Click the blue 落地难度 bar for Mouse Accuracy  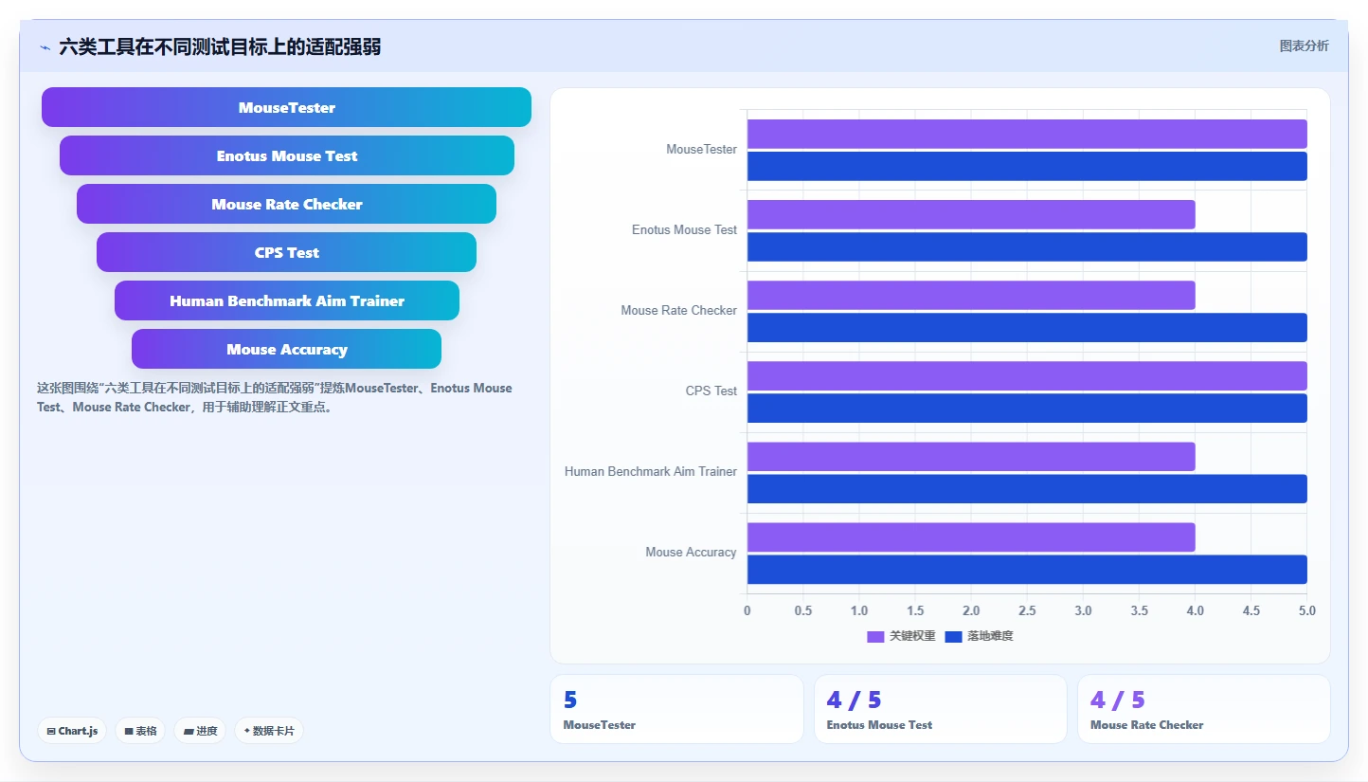(x=1027, y=569)
